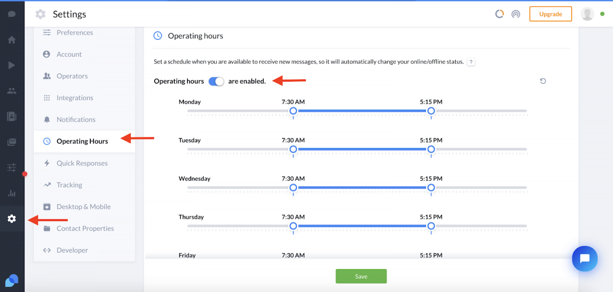Click the question mark help icon
This screenshot has width=613, height=292.
(x=471, y=62)
